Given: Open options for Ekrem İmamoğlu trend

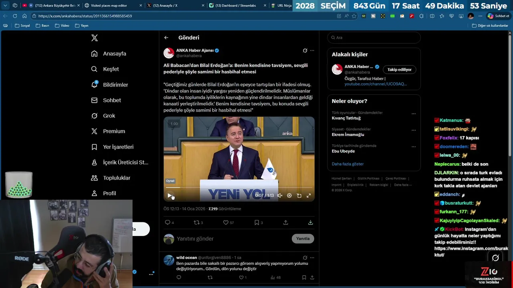Looking at the screenshot, I should [414, 130].
